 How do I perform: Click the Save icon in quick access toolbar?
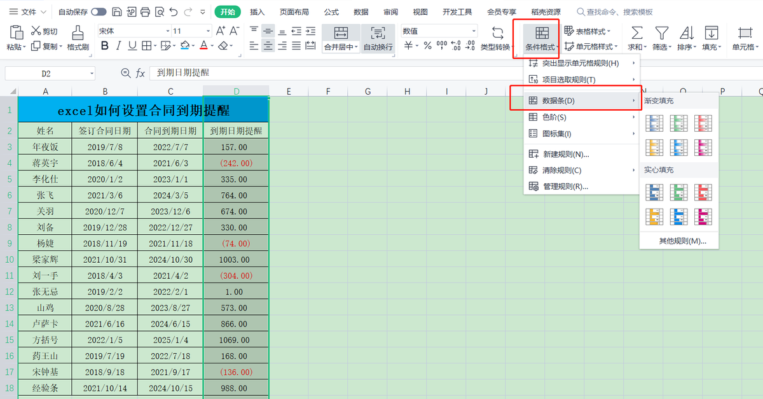click(x=116, y=12)
